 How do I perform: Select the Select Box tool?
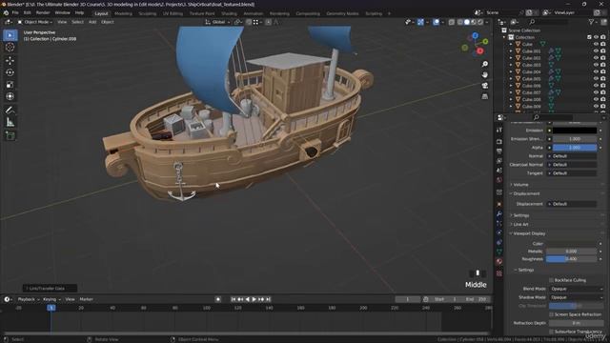coord(10,35)
